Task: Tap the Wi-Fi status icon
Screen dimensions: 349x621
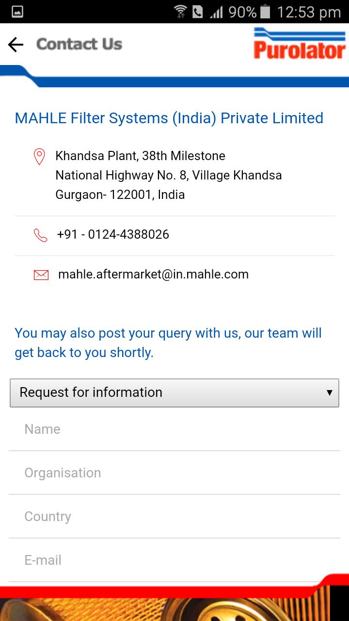Action: pos(180,12)
